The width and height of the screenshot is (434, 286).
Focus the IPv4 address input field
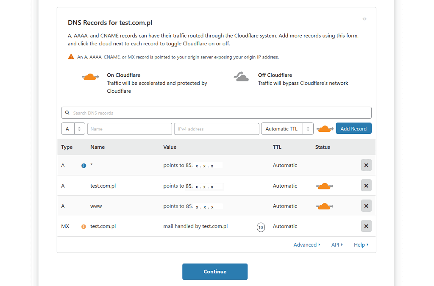217,129
